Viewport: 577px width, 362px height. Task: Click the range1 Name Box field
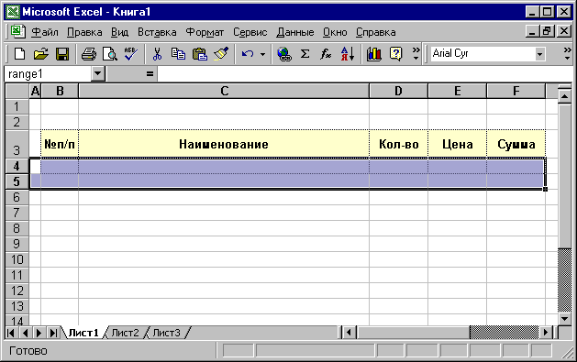coord(48,74)
